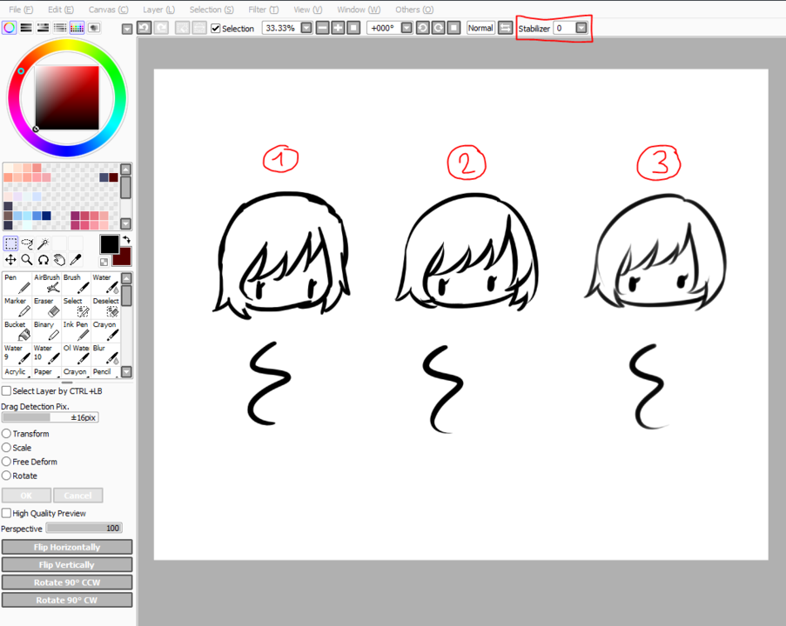The image size is (786, 626).
Task: Click the Rotate 90° CCW button
Action: click(x=66, y=582)
